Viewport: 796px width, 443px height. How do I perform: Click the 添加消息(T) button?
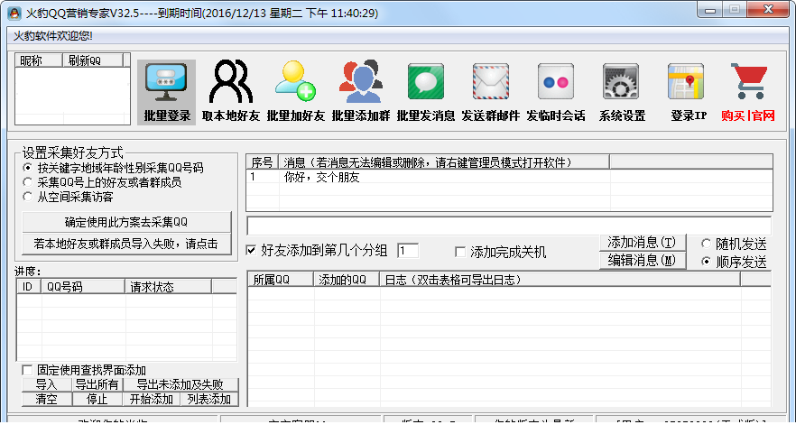643,243
